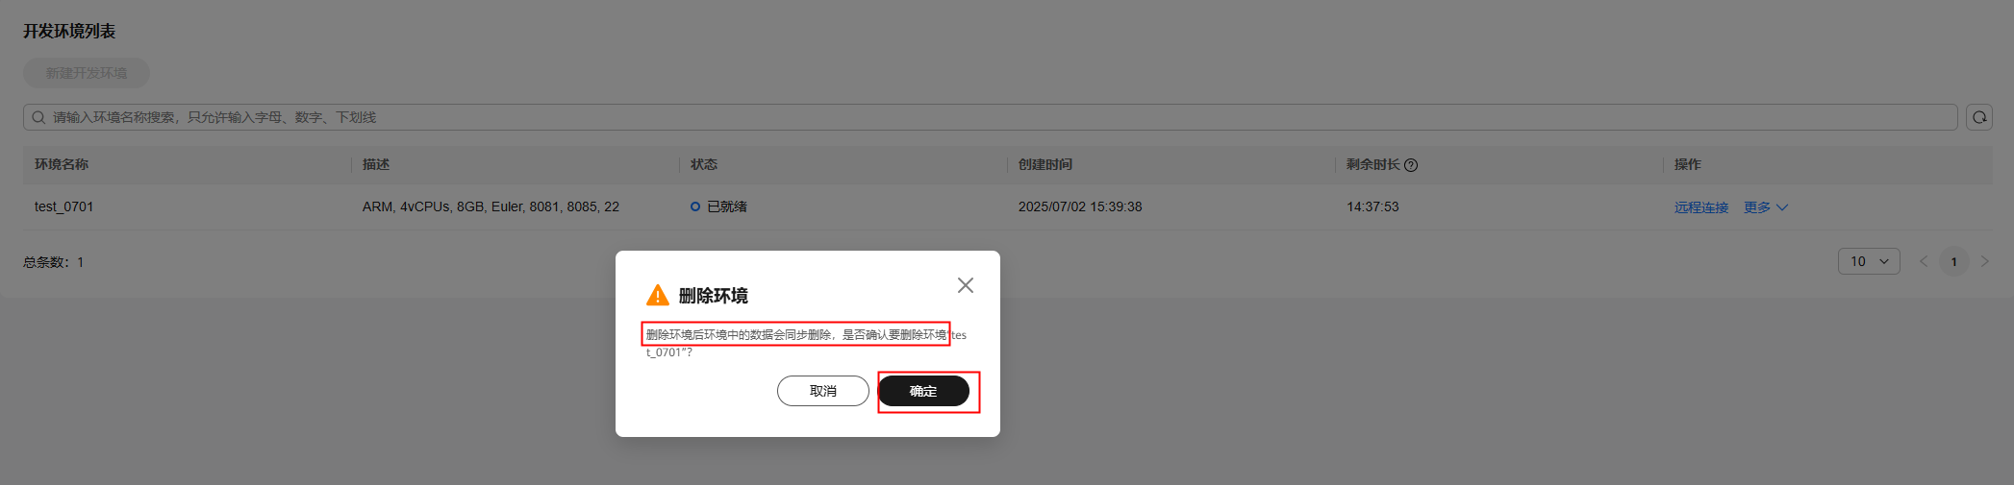
Task: Cancel deletion with the 取消 button
Action: [x=823, y=391]
